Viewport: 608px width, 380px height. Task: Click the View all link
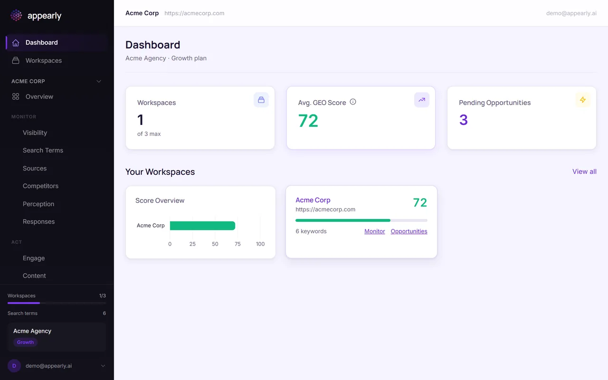tap(584, 171)
